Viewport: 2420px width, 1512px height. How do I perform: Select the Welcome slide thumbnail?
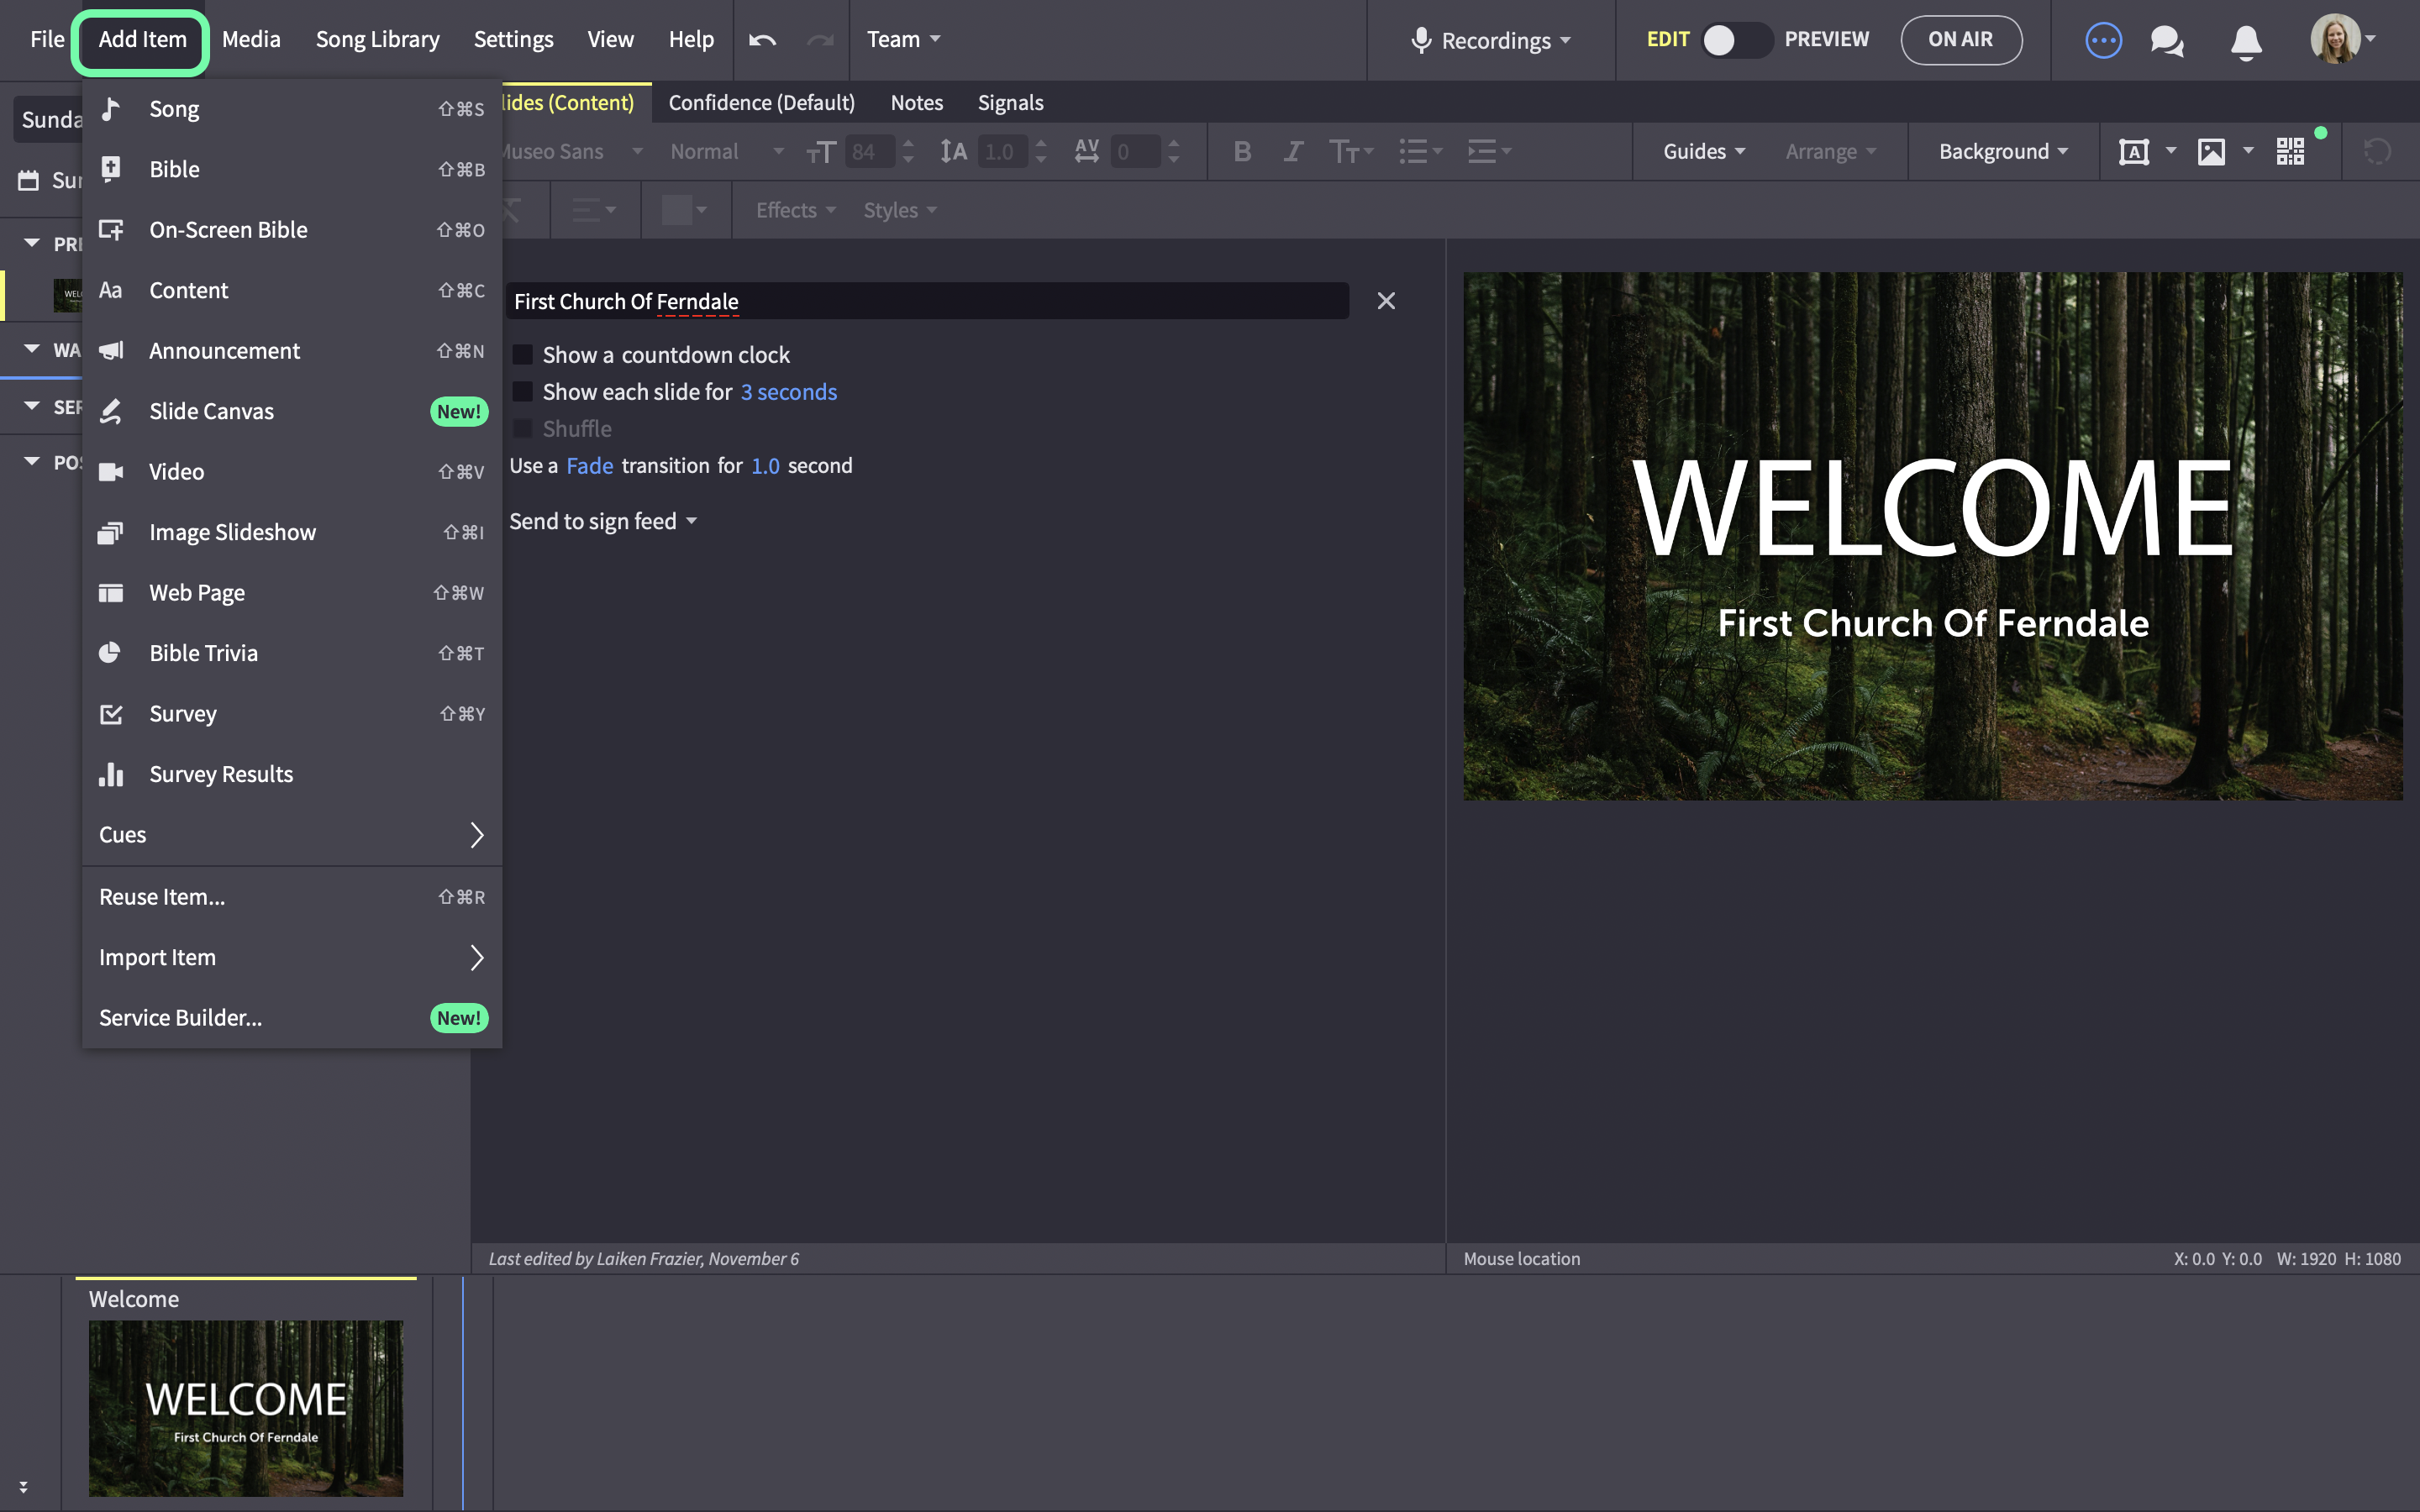246,1408
